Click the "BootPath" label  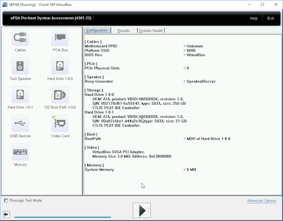[93, 139]
